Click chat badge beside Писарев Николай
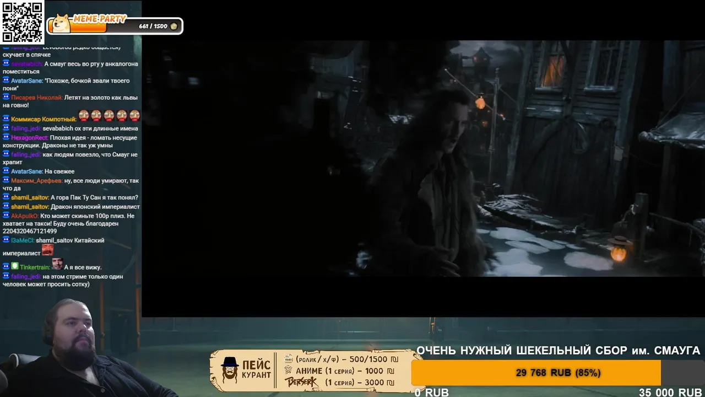The image size is (705, 397). (x=6, y=98)
